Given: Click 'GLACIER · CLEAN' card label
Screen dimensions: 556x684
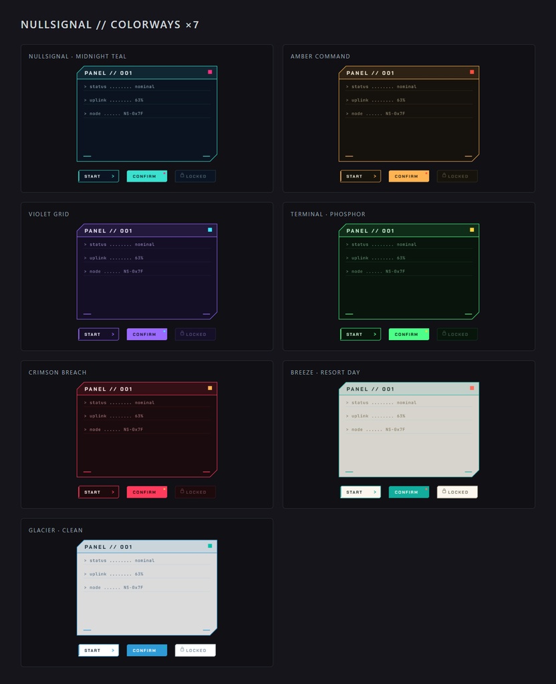Looking at the screenshot, I should pyautogui.click(x=55, y=530).
